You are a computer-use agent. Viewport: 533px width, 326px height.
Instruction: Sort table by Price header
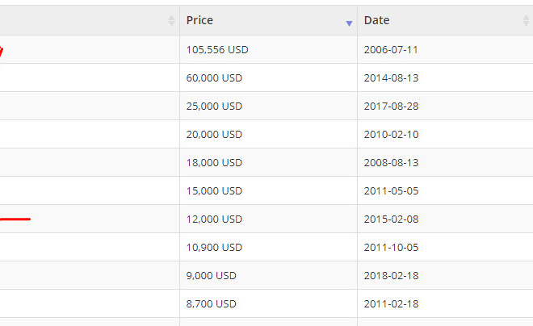[269, 20]
